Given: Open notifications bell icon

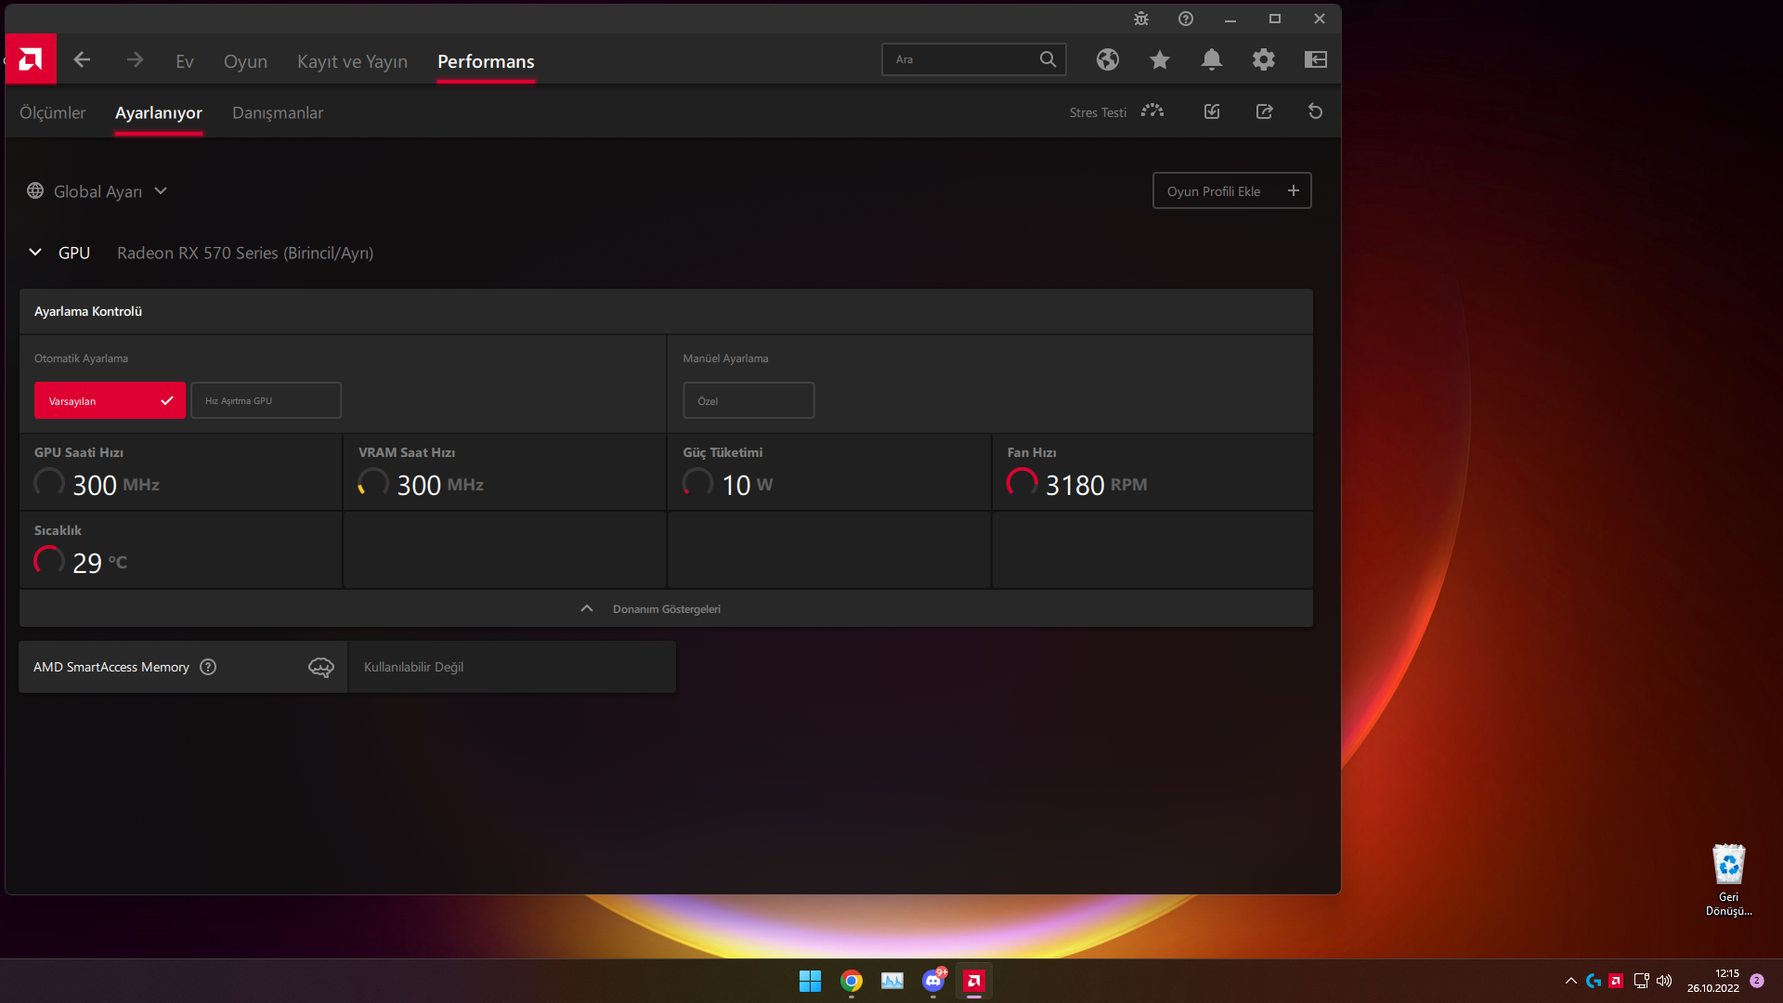Looking at the screenshot, I should click(1211, 59).
